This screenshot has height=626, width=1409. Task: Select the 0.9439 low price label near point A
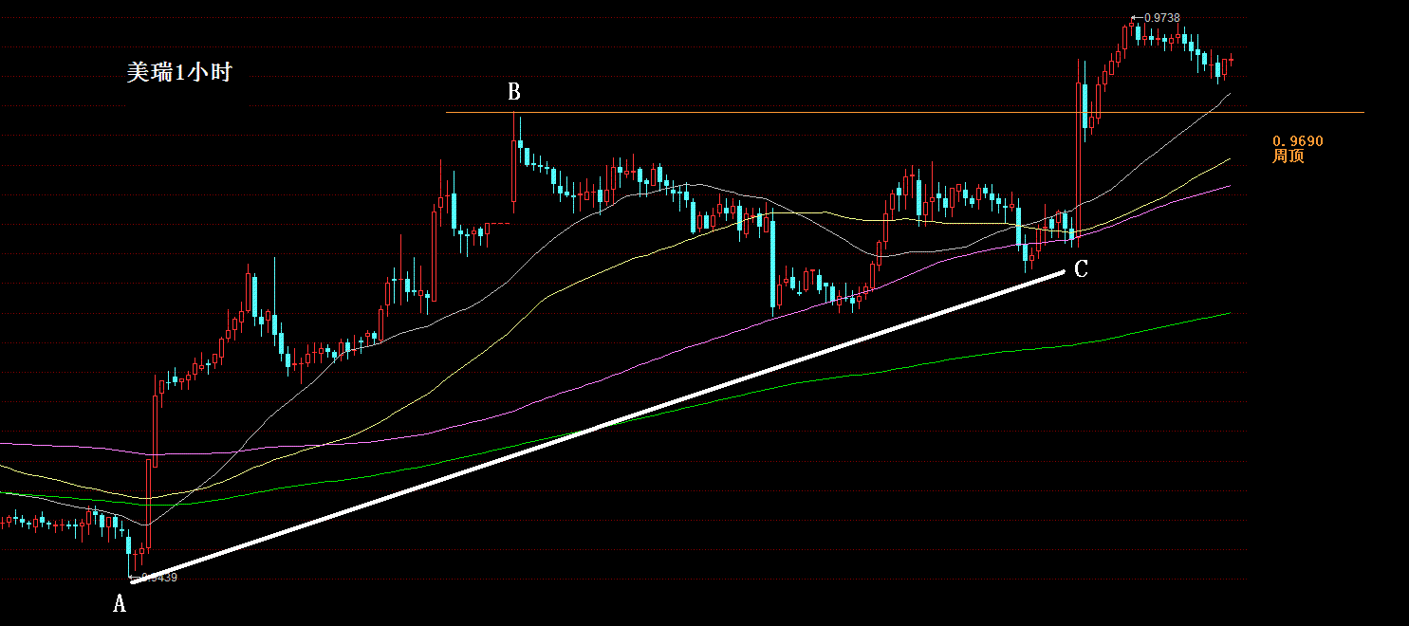[158, 577]
